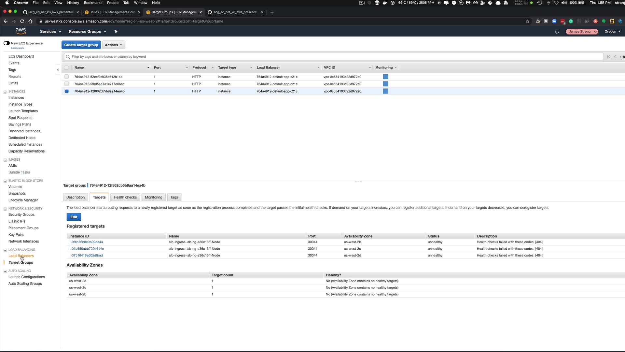Open the Actions dropdown
The height and width of the screenshot is (352, 625).
coord(113,45)
